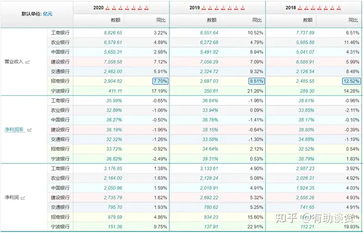Select 建设银行 in the 净利润率 section

(60, 130)
